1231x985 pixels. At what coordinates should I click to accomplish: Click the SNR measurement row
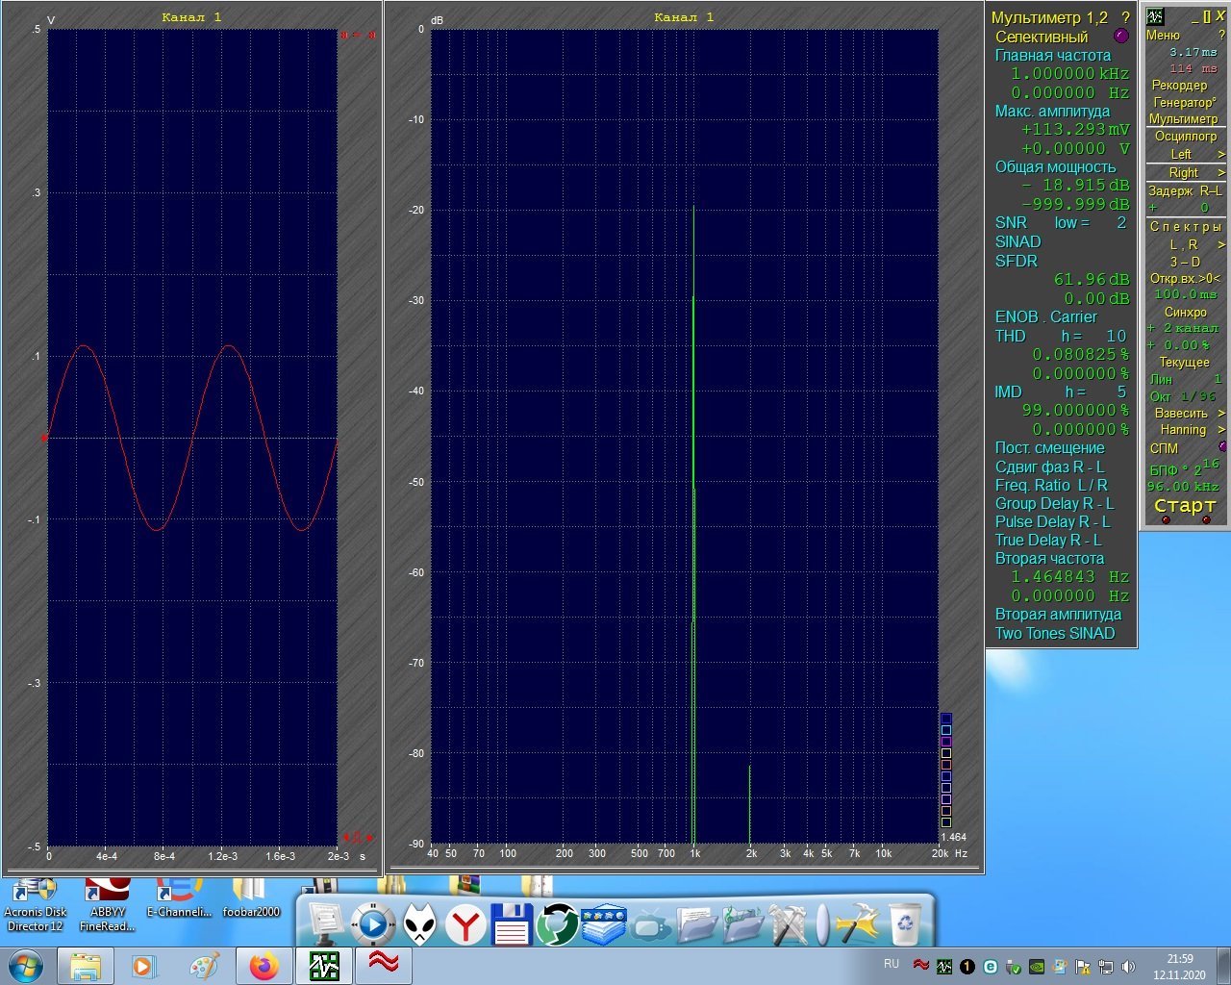(1061, 223)
